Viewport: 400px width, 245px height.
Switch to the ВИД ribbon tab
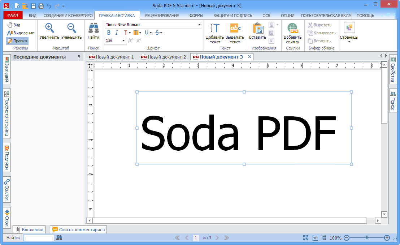[x=32, y=15]
